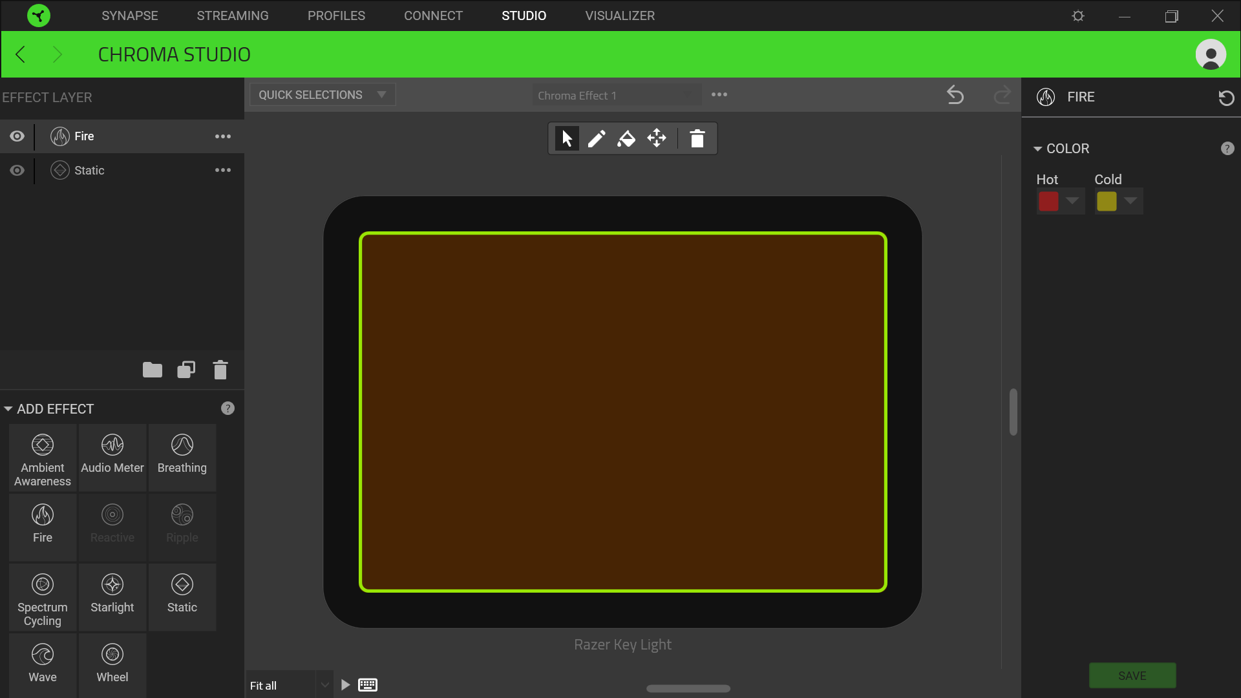Click the Razer Key Light device area

pyautogui.click(x=622, y=412)
